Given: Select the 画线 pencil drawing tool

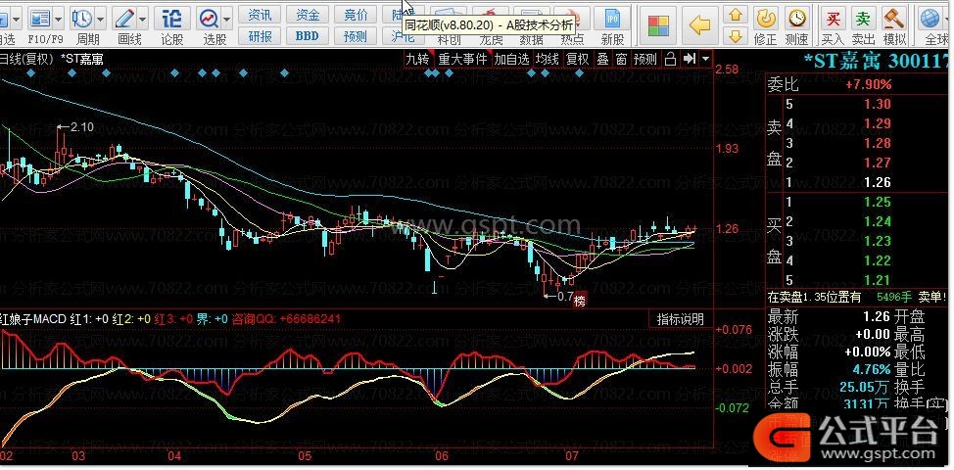Looking at the screenshot, I should click(124, 19).
